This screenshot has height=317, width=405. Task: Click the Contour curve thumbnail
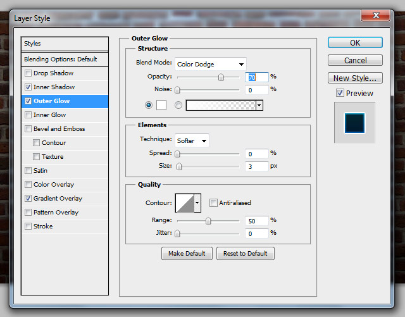click(x=185, y=203)
